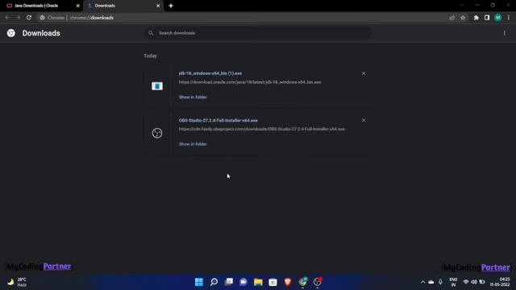
Task: Close the Downloads tab
Action: pos(158,6)
